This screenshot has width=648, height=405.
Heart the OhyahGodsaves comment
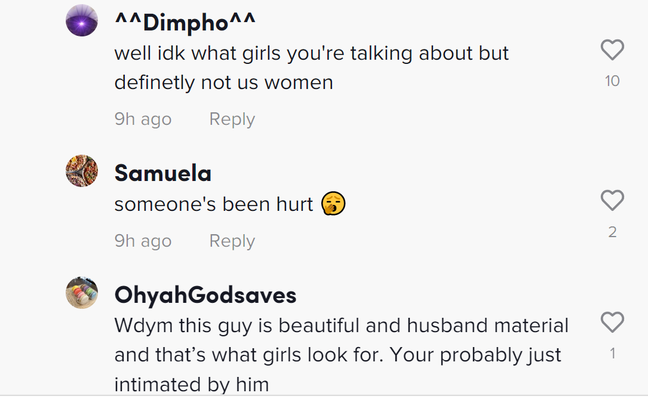(612, 323)
